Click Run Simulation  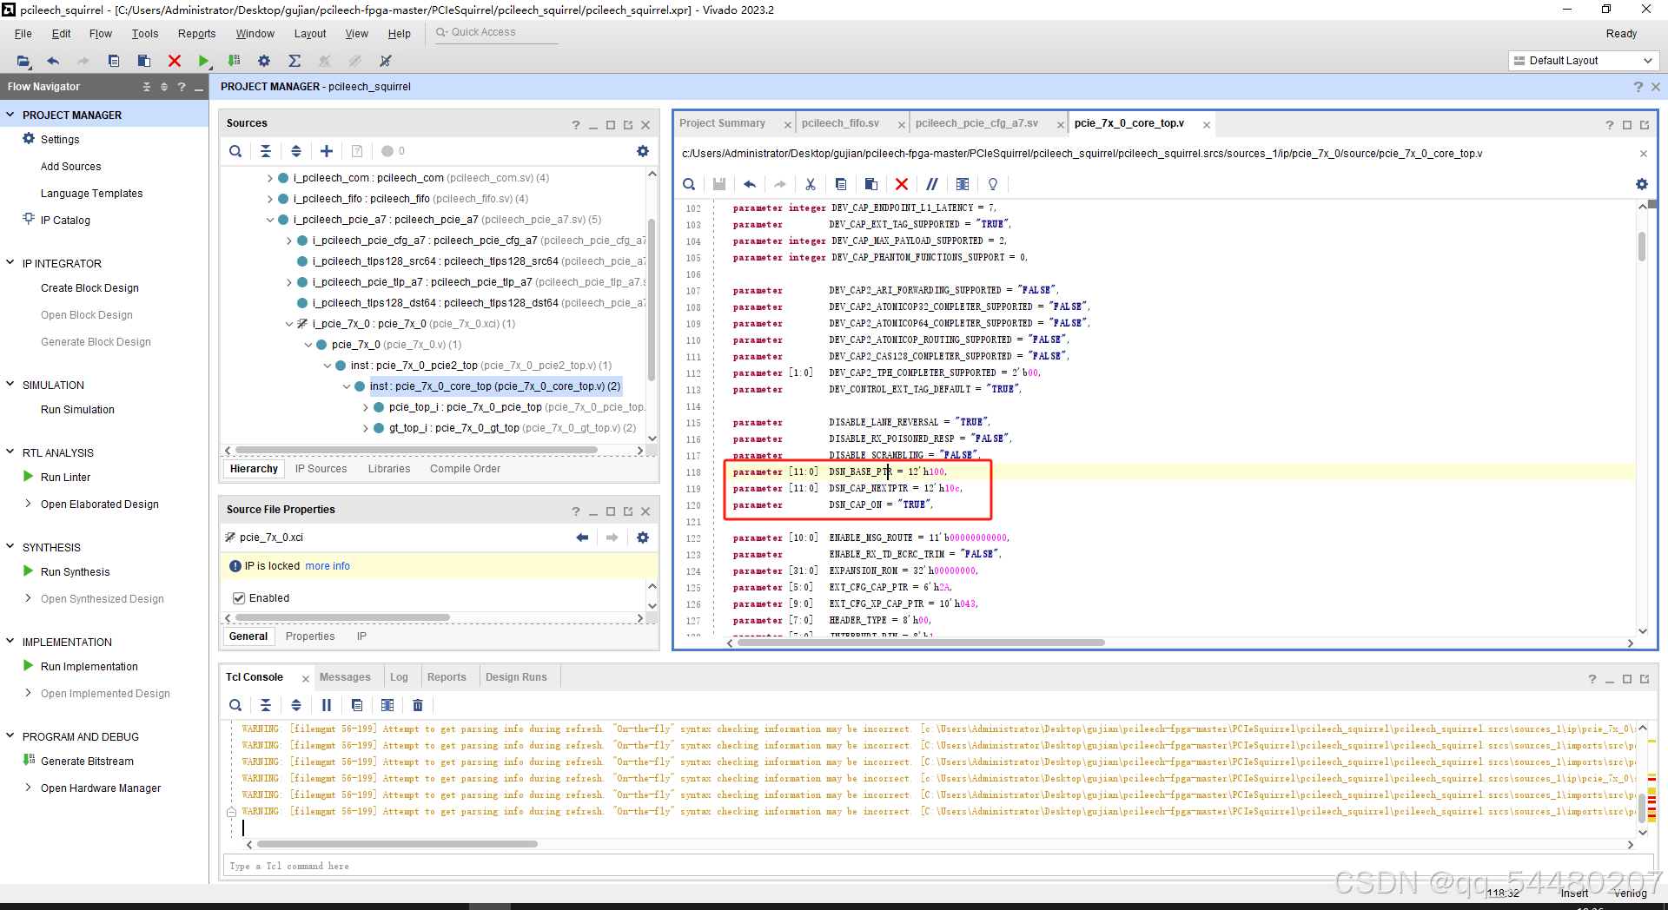(77, 410)
